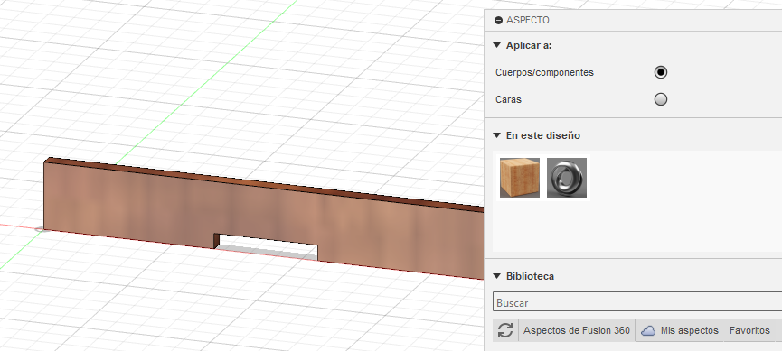Collapse the 'En este diseño' section
Image resolution: width=782 pixels, height=351 pixels.
pyautogui.click(x=496, y=135)
